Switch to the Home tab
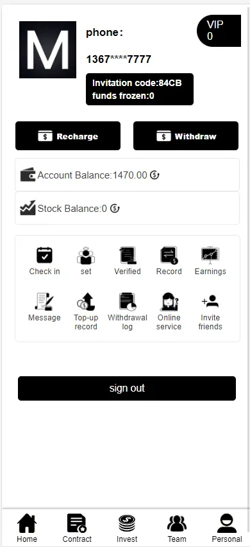 [x=27, y=528]
